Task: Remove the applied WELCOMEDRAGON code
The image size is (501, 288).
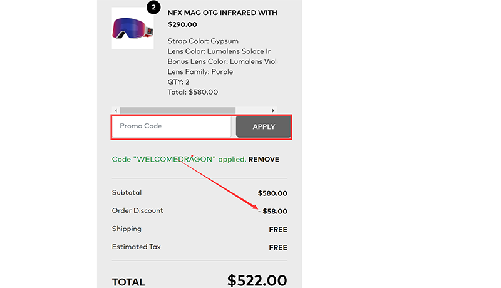Action: [x=264, y=160]
